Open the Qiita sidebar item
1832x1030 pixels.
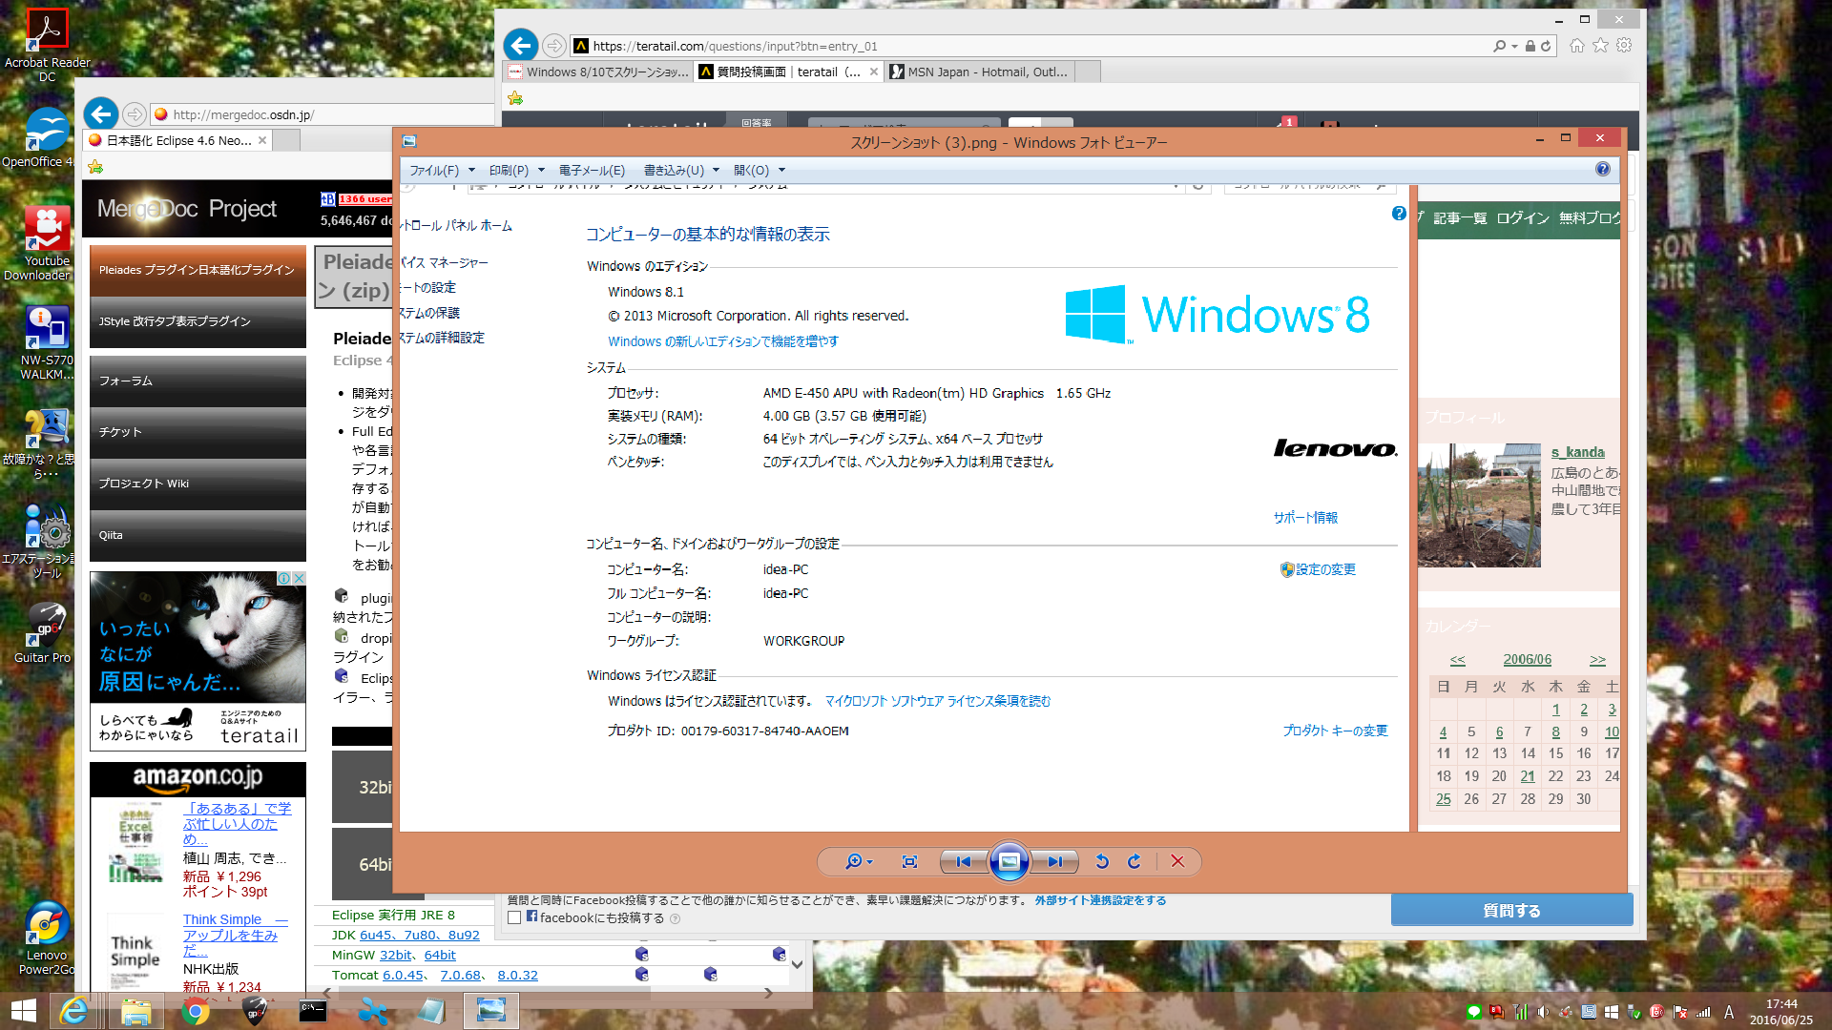pyautogui.click(x=198, y=535)
